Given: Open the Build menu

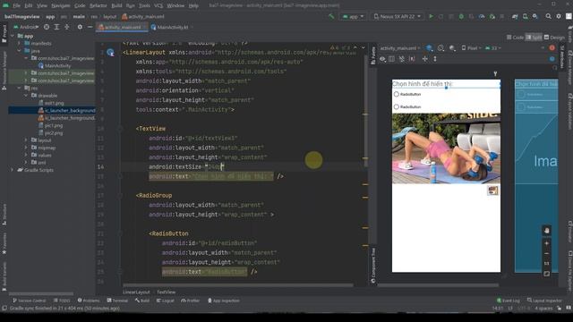Looking at the screenshot, I should (116, 5).
